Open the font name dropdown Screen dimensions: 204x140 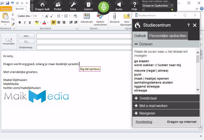[x=32, y=16]
